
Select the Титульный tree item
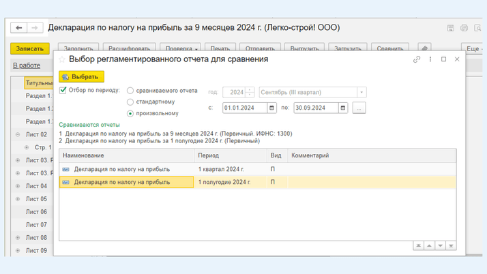[x=39, y=83]
